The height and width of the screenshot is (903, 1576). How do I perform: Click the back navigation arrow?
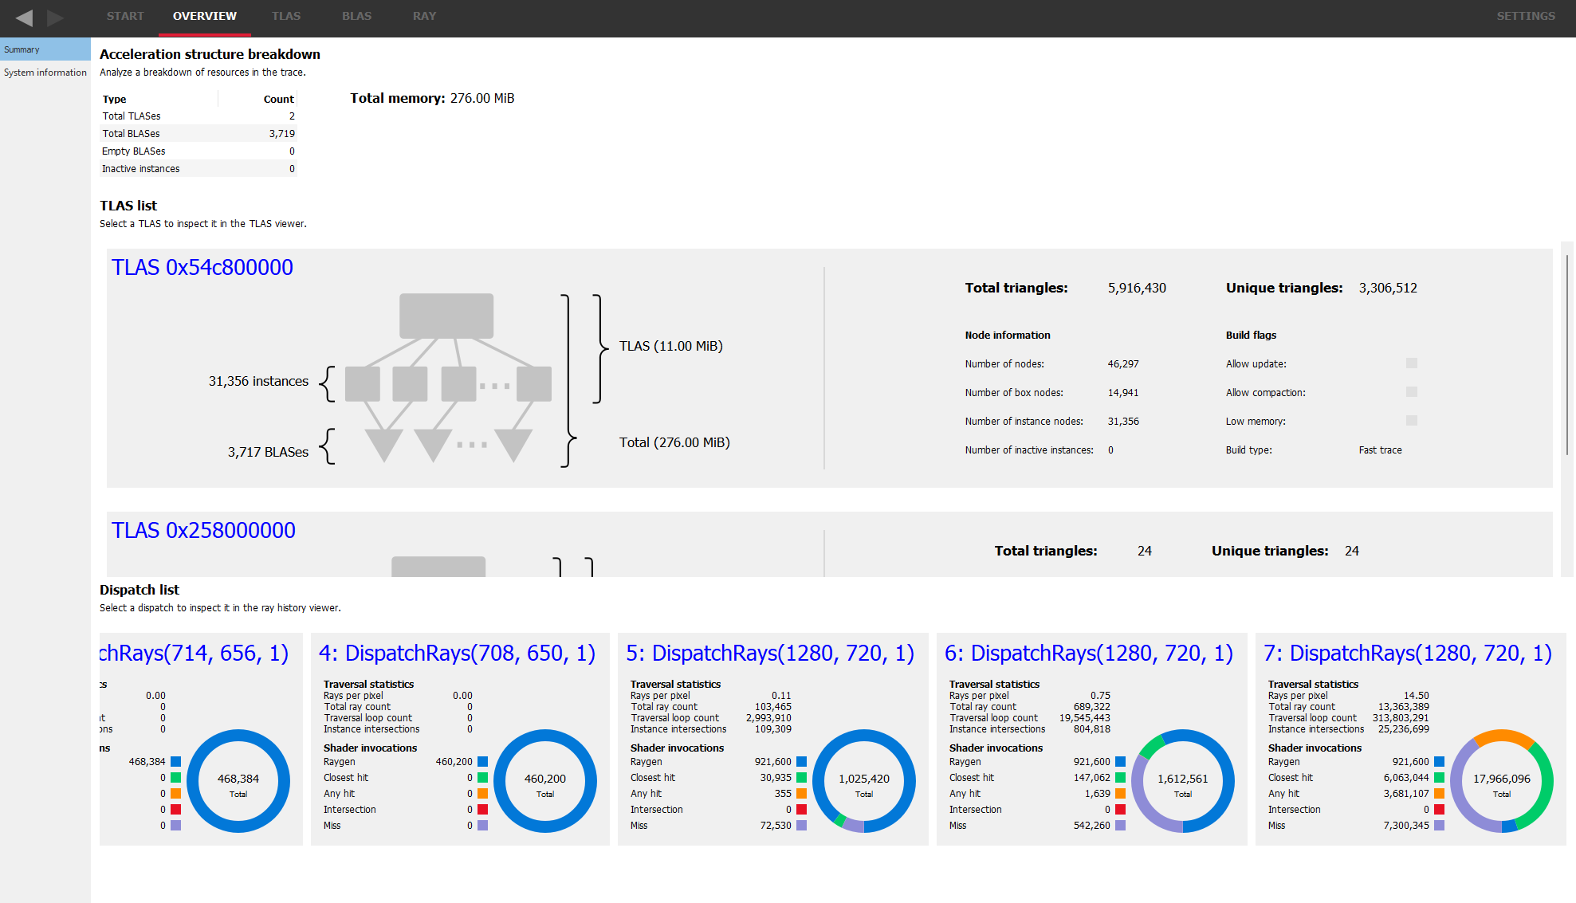[x=24, y=18]
